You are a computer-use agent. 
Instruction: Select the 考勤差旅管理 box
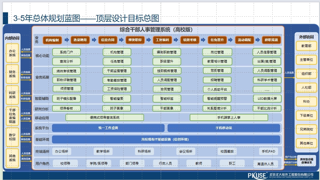[x=117, y=80]
